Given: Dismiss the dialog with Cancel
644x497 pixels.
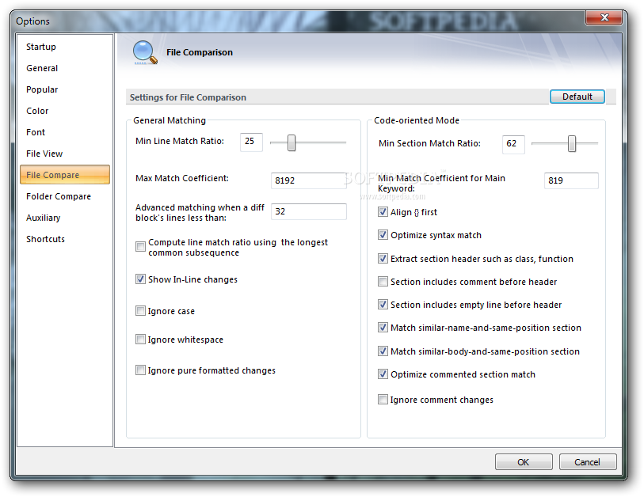Looking at the screenshot, I should click(x=587, y=462).
